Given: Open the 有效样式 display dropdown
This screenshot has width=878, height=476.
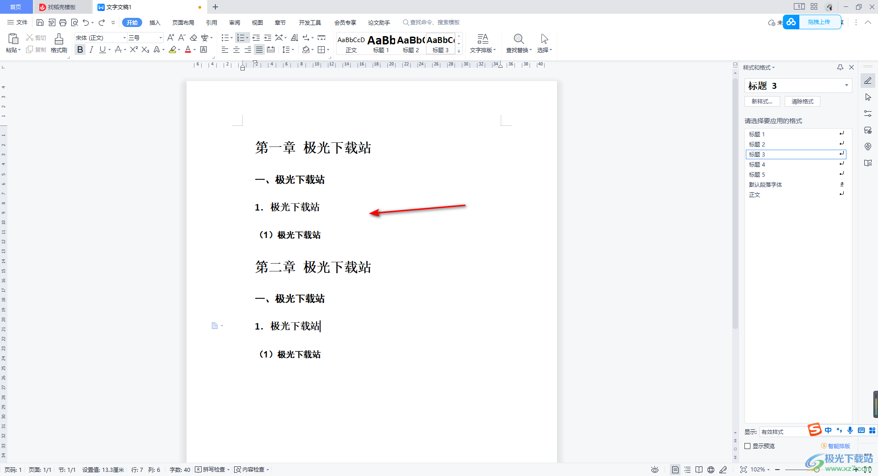Looking at the screenshot, I should tap(783, 432).
